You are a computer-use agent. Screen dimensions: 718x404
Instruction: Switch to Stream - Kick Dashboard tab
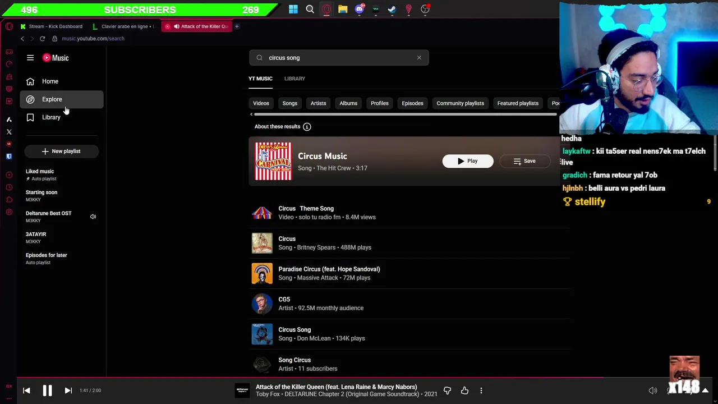[x=51, y=26]
